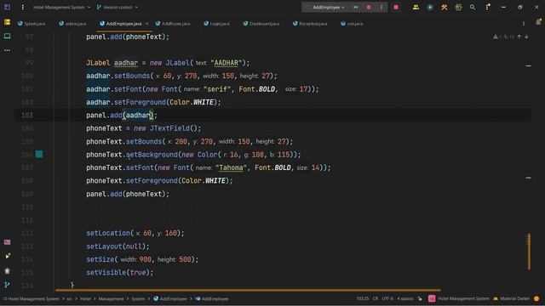The height and width of the screenshot is (306, 545).
Task: Click Hotel Management System status bar widget
Action: tap(459, 298)
